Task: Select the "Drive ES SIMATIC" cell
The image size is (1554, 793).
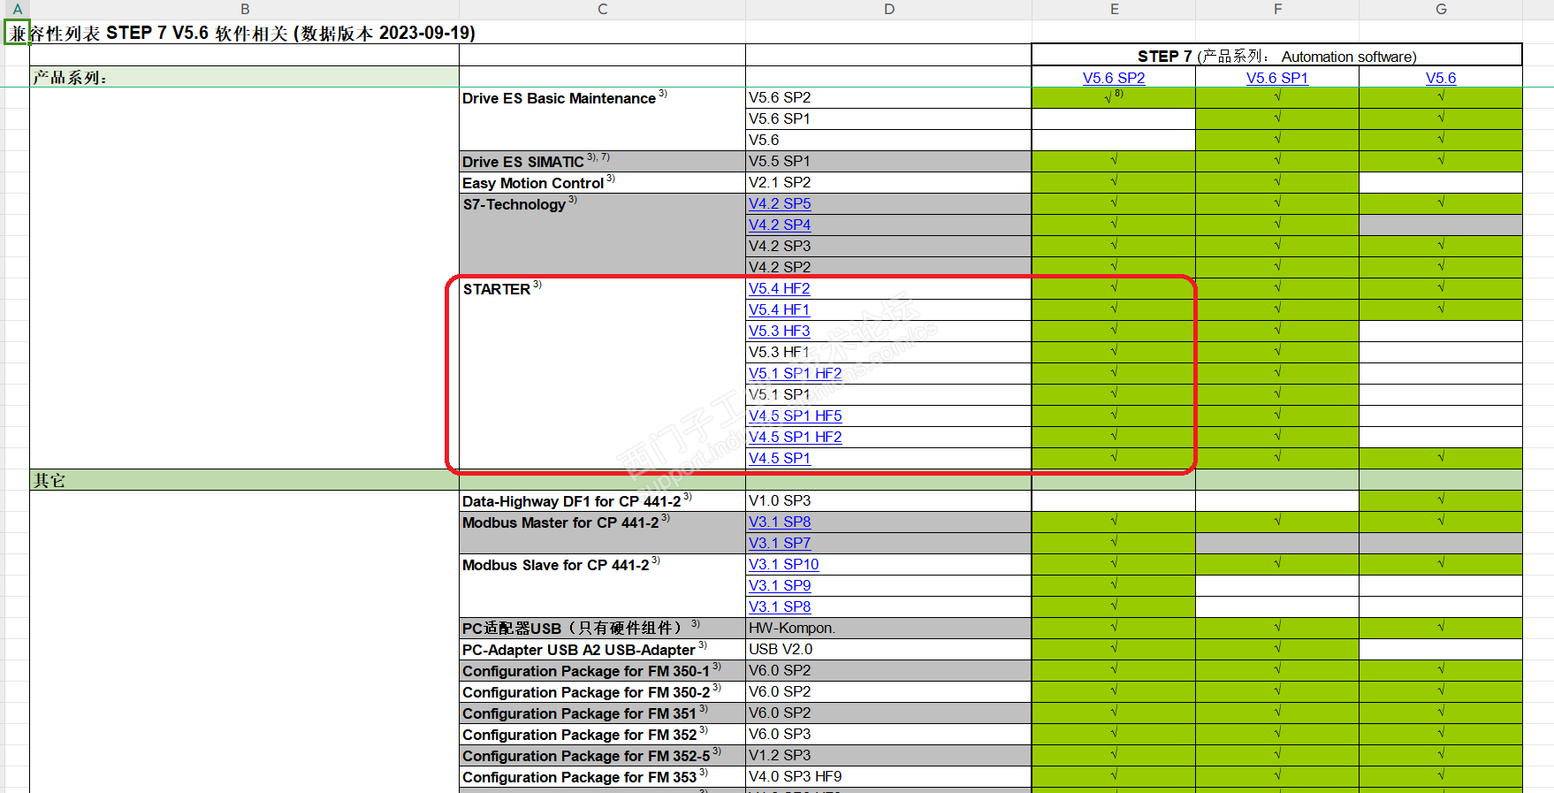Action: (603, 161)
